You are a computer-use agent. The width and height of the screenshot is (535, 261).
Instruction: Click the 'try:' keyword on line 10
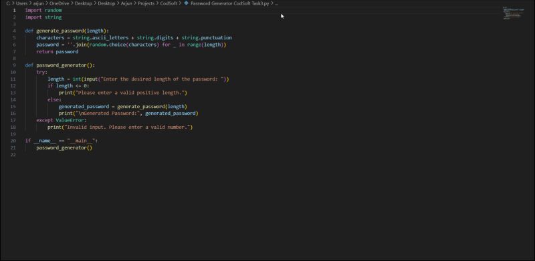tap(42, 72)
